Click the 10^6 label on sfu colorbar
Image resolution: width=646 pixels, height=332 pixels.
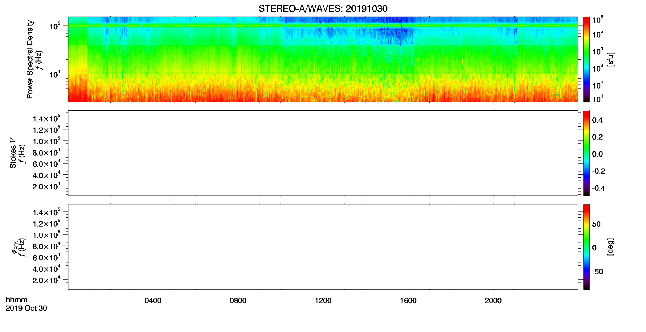(598, 20)
